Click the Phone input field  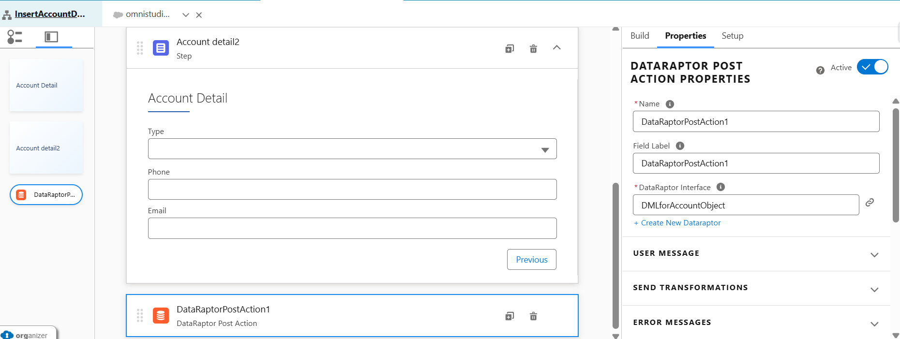[352, 190]
